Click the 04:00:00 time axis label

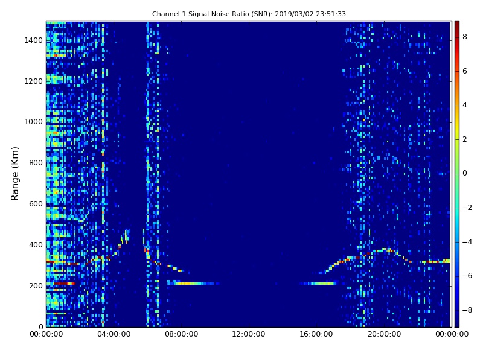pos(114,334)
